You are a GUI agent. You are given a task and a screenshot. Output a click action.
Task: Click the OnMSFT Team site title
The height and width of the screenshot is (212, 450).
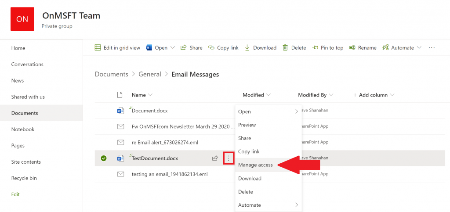coord(71,15)
